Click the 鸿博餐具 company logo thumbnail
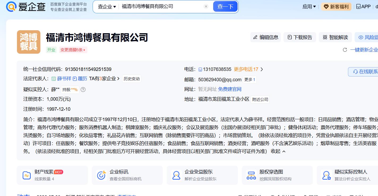378x196 pixels. (29, 42)
